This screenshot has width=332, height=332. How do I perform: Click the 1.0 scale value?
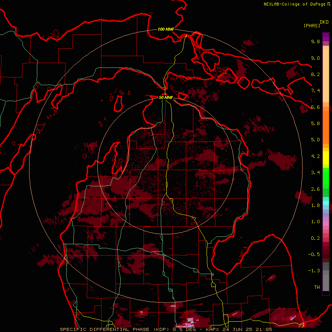pos(315,222)
